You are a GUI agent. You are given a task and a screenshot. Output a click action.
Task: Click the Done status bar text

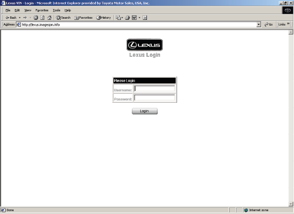(10, 210)
